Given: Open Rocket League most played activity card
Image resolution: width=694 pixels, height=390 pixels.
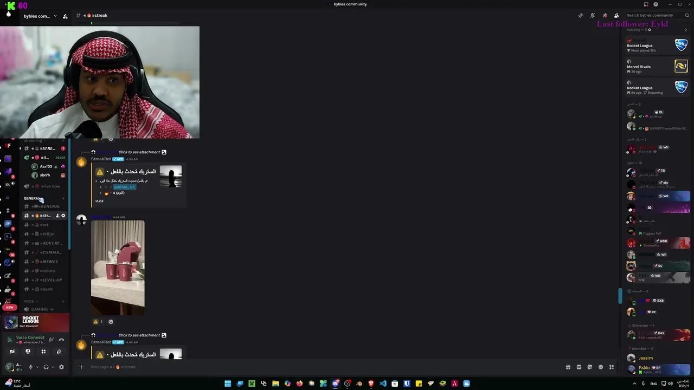Looking at the screenshot, I should pyautogui.click(x=657, y=45).
